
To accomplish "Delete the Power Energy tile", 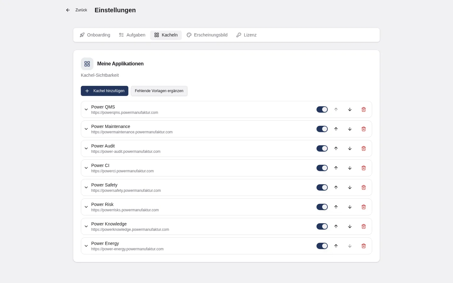I will (x=364, y=246).
